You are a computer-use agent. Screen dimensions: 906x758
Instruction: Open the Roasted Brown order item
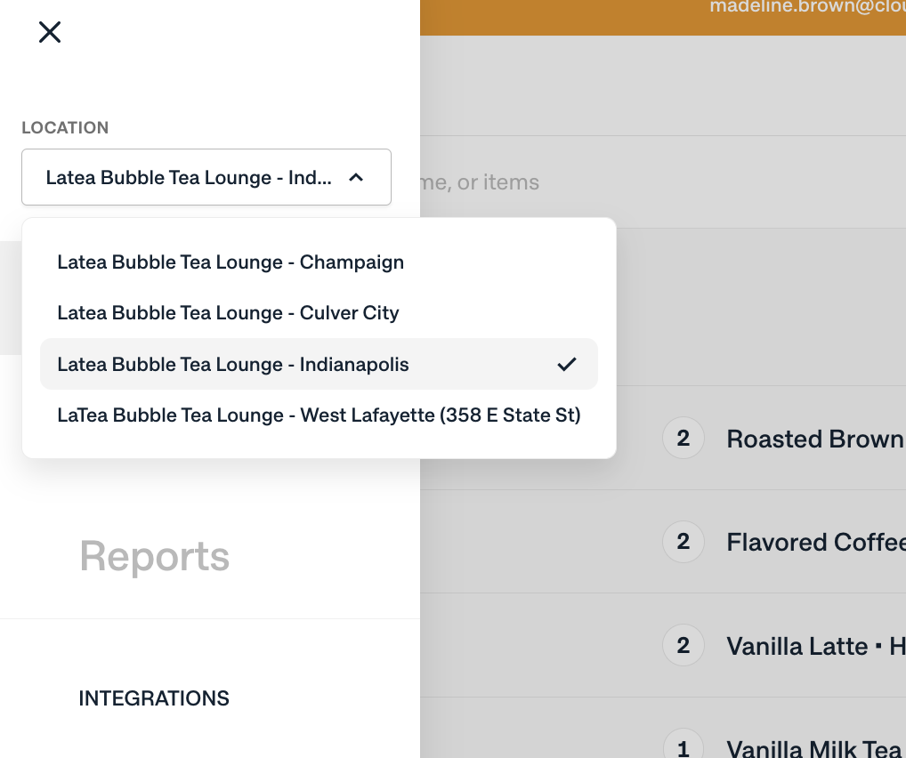click(x=814, y=439)
